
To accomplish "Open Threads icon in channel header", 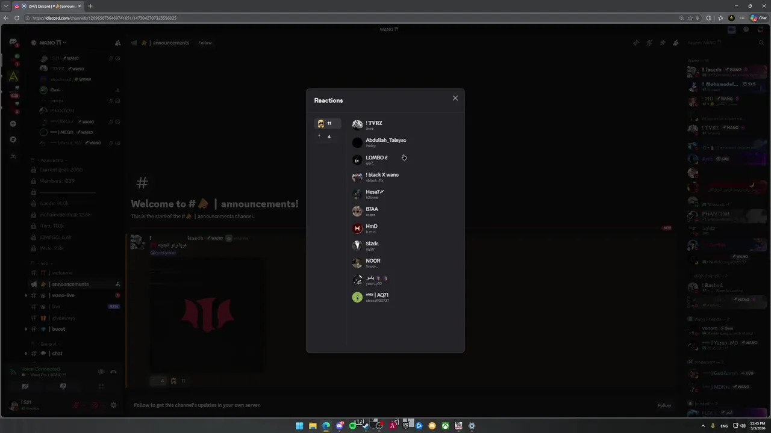I will point(635,43).
